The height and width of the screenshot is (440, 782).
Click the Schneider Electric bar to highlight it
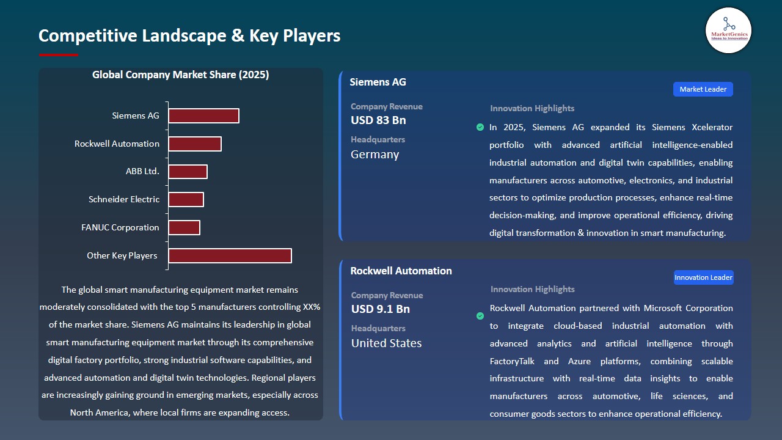pyautogui.click(x=186, y=199)
